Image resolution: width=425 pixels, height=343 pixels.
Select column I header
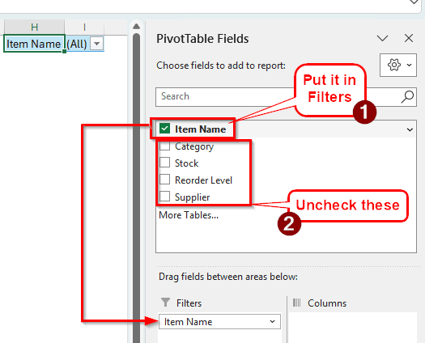tap(84, 27)
